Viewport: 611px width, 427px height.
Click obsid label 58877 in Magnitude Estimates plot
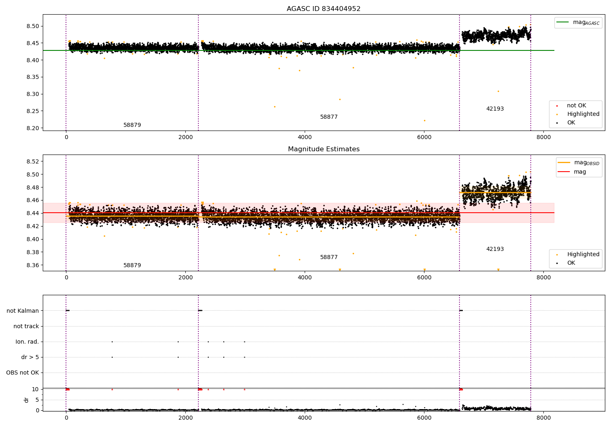pyautogui.click(x=329, y=257)
